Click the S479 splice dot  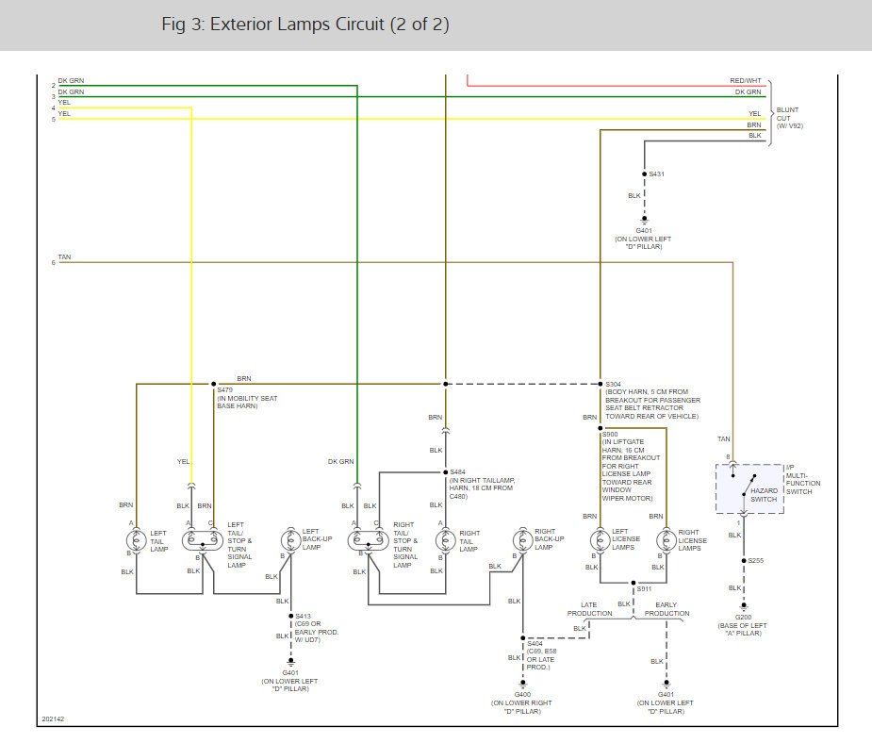tap(214, 384)
